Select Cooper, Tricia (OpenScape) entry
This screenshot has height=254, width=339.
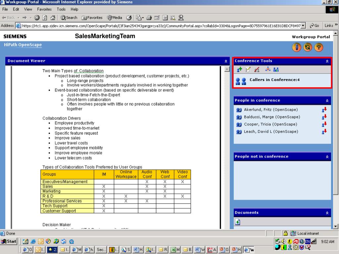[270, 124]
